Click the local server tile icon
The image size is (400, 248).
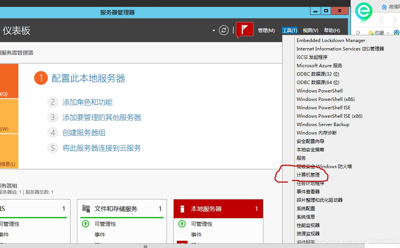pos(182,209)
